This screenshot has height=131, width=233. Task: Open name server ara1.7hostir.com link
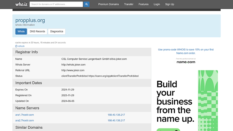(24, 115)
